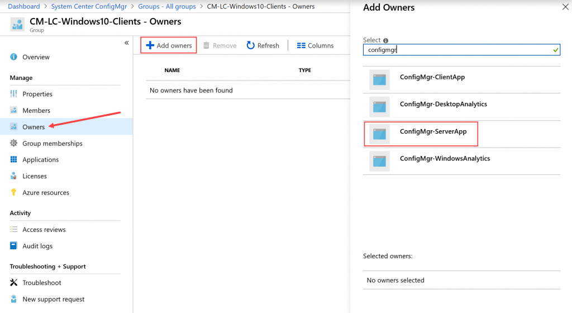The width and height of the screenshot is (572, 313).
Task: Click the Licenses person icon
Action: pyautogui.click(x=13, y=176)
